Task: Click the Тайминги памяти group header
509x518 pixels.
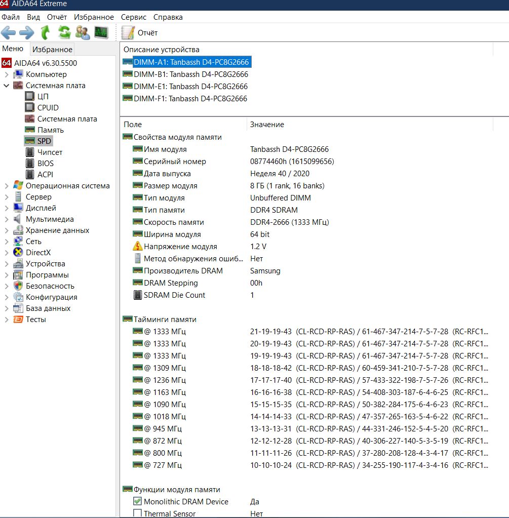Action: (165, 320)
